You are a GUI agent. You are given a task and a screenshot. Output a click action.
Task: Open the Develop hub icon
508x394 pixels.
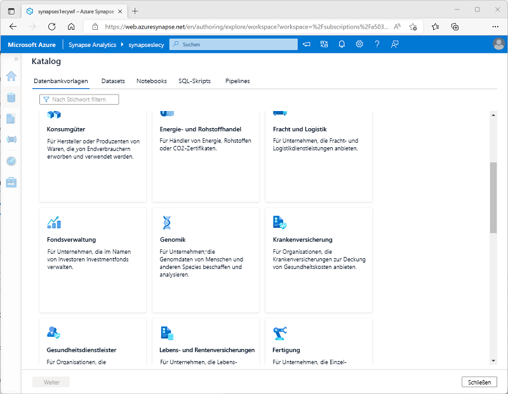(11, 119)
